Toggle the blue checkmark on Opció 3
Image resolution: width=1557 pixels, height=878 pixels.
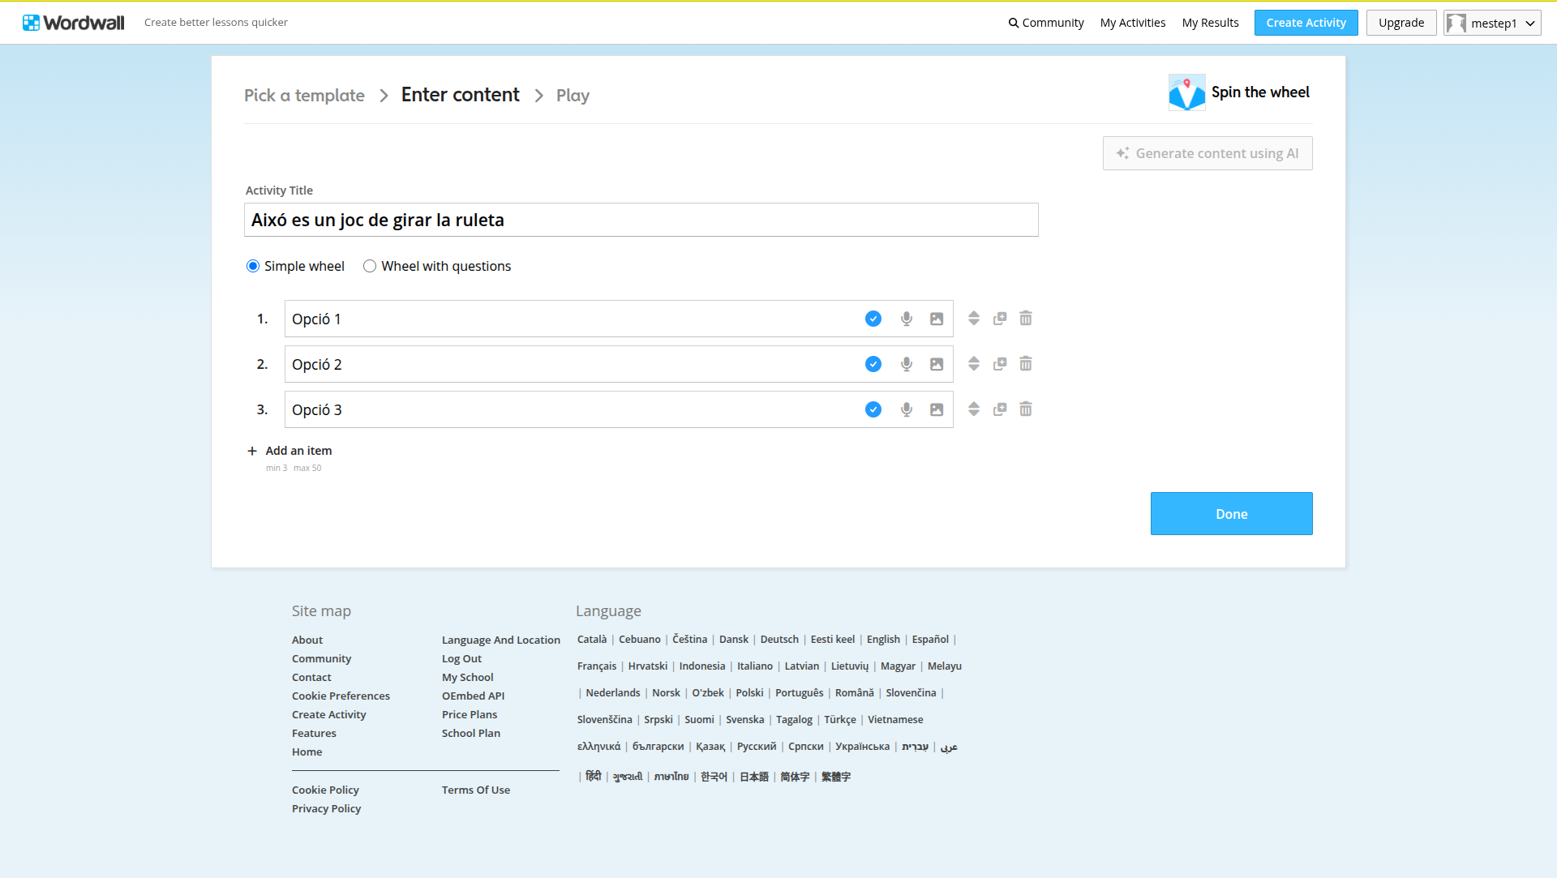point(873,409)
